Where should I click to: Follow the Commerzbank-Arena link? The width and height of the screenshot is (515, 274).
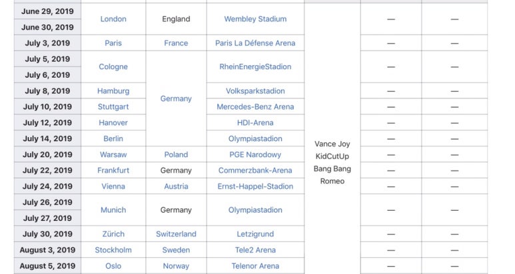[x=255, y=170]
